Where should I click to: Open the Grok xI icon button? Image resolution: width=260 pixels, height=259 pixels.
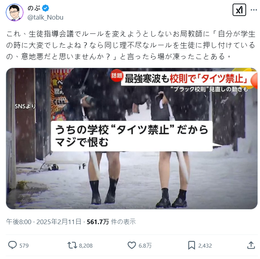point(239,10)
